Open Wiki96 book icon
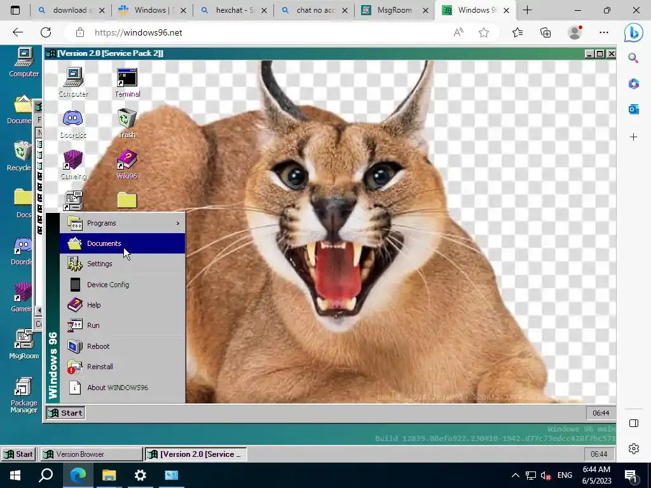Image resolution: width=651 pixels, height=488 pixels. pyautogui.click(x=127, y=165)
